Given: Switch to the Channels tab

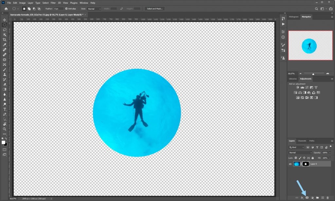Looking at the screenshot, I should coord(301,141).
